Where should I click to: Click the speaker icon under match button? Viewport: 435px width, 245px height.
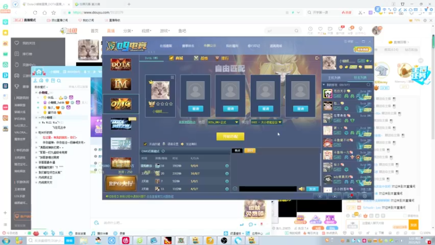(x=182, y=144)
